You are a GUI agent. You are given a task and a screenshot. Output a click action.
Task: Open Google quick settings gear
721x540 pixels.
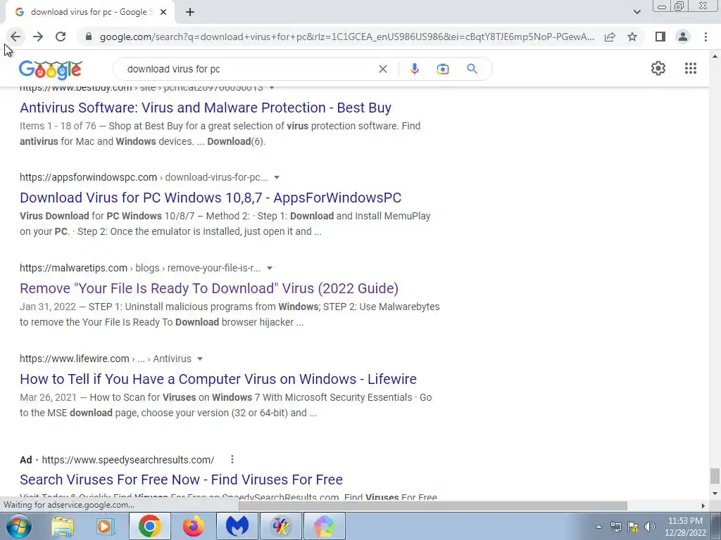pos(658,68)
